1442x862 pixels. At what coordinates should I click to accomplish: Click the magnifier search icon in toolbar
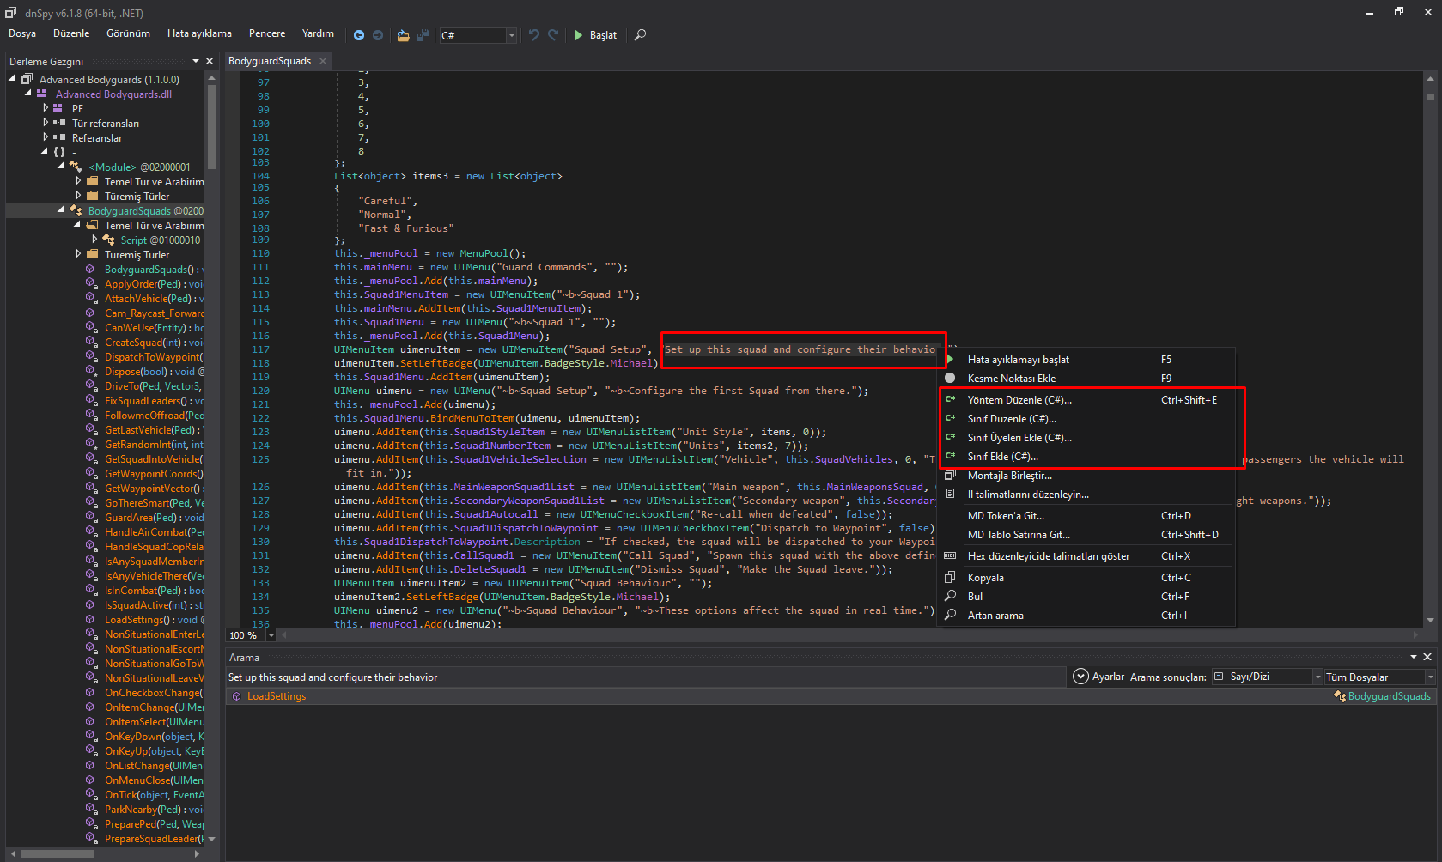(x=640, y=35)
